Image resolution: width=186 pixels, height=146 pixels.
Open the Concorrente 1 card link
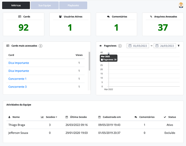(17, 79)
